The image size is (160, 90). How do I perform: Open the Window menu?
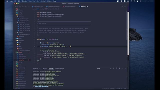[x=49, y=1]
